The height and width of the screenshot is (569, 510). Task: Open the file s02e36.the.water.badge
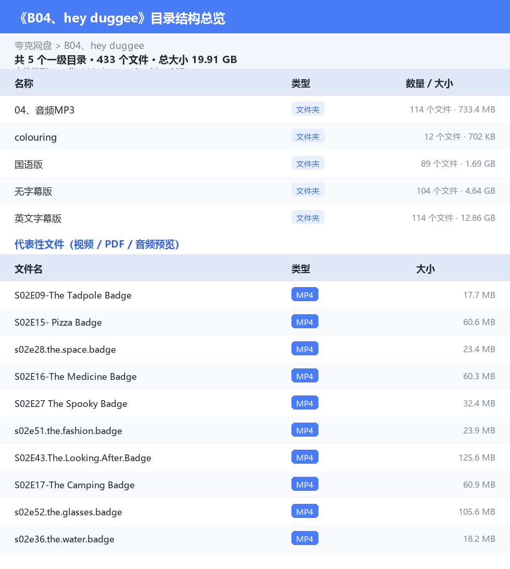point(64,539)
